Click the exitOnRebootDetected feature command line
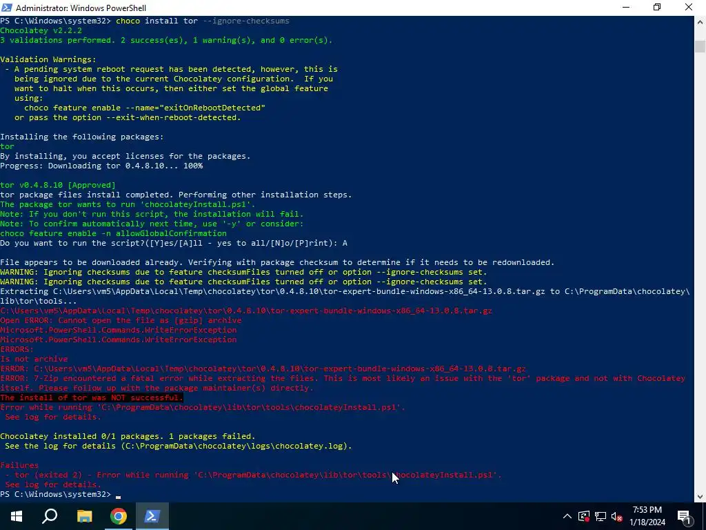 (145, 108)
